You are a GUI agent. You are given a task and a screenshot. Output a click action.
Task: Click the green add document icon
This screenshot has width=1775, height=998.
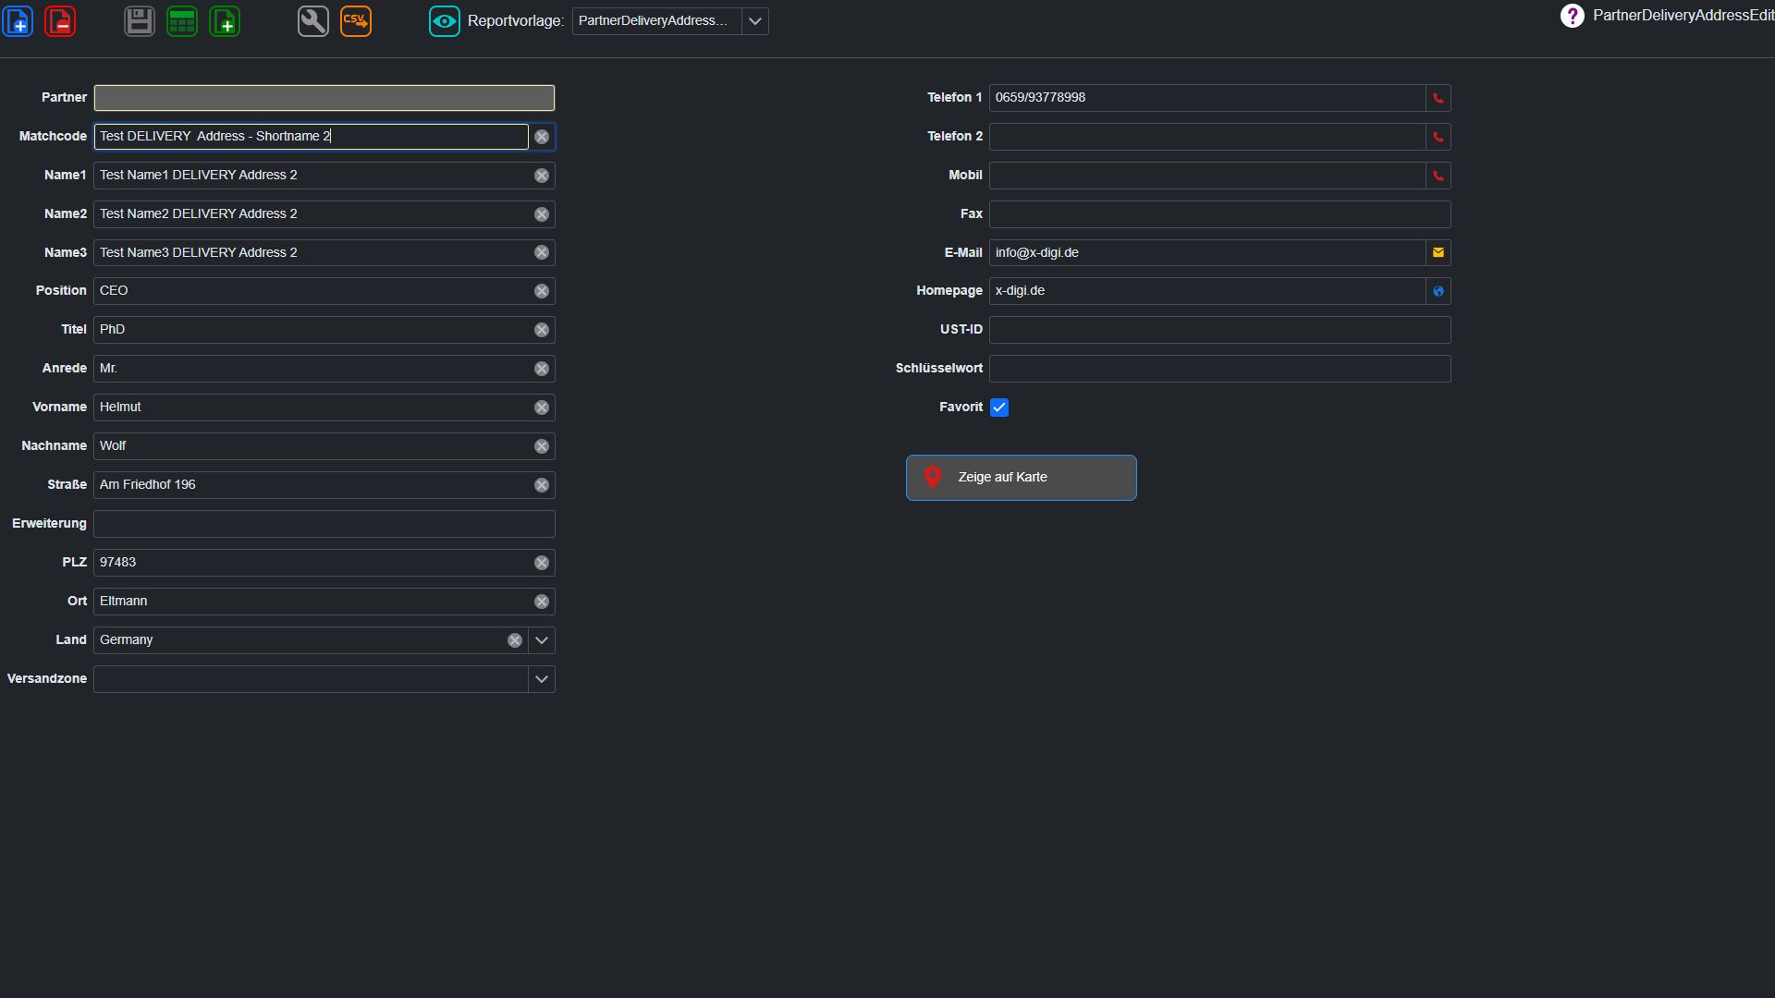(x=225, y=20)
